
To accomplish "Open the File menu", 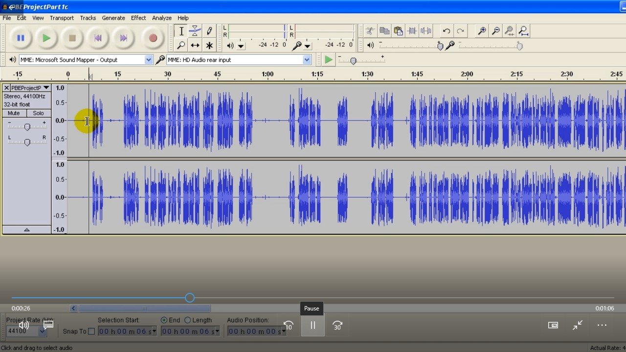I will pyautogui.click(x=7, y=18).
